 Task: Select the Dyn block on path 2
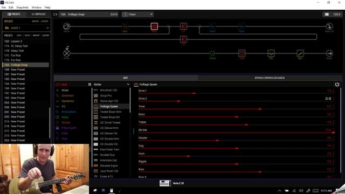(300, 53)
